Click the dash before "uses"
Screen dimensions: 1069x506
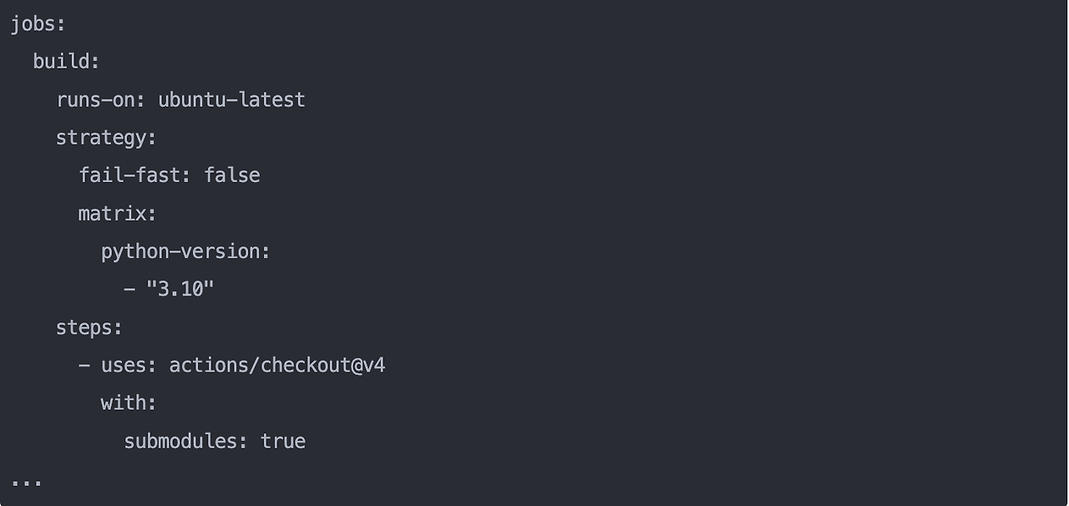84,366
